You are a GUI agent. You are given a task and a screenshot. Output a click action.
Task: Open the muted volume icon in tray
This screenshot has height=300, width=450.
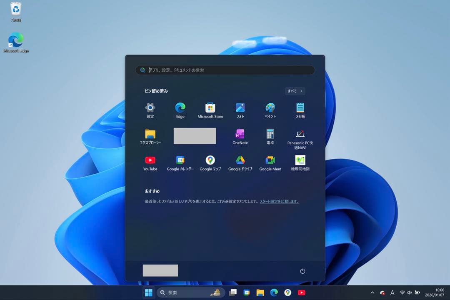click(410, 292)
